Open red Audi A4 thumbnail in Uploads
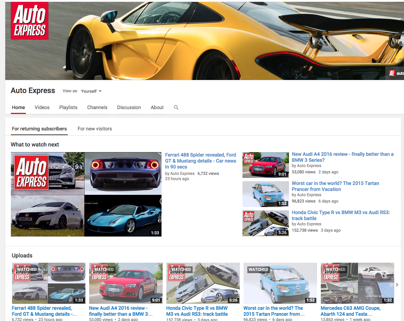This screenshot has height=321, width=404. 126,283
